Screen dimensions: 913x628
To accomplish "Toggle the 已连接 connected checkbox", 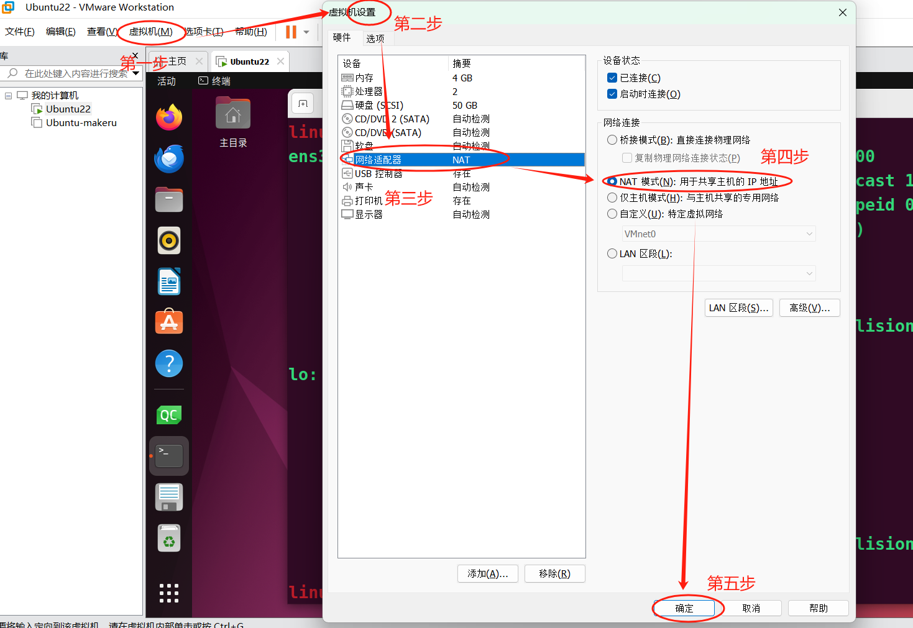I will pos(612,78).
